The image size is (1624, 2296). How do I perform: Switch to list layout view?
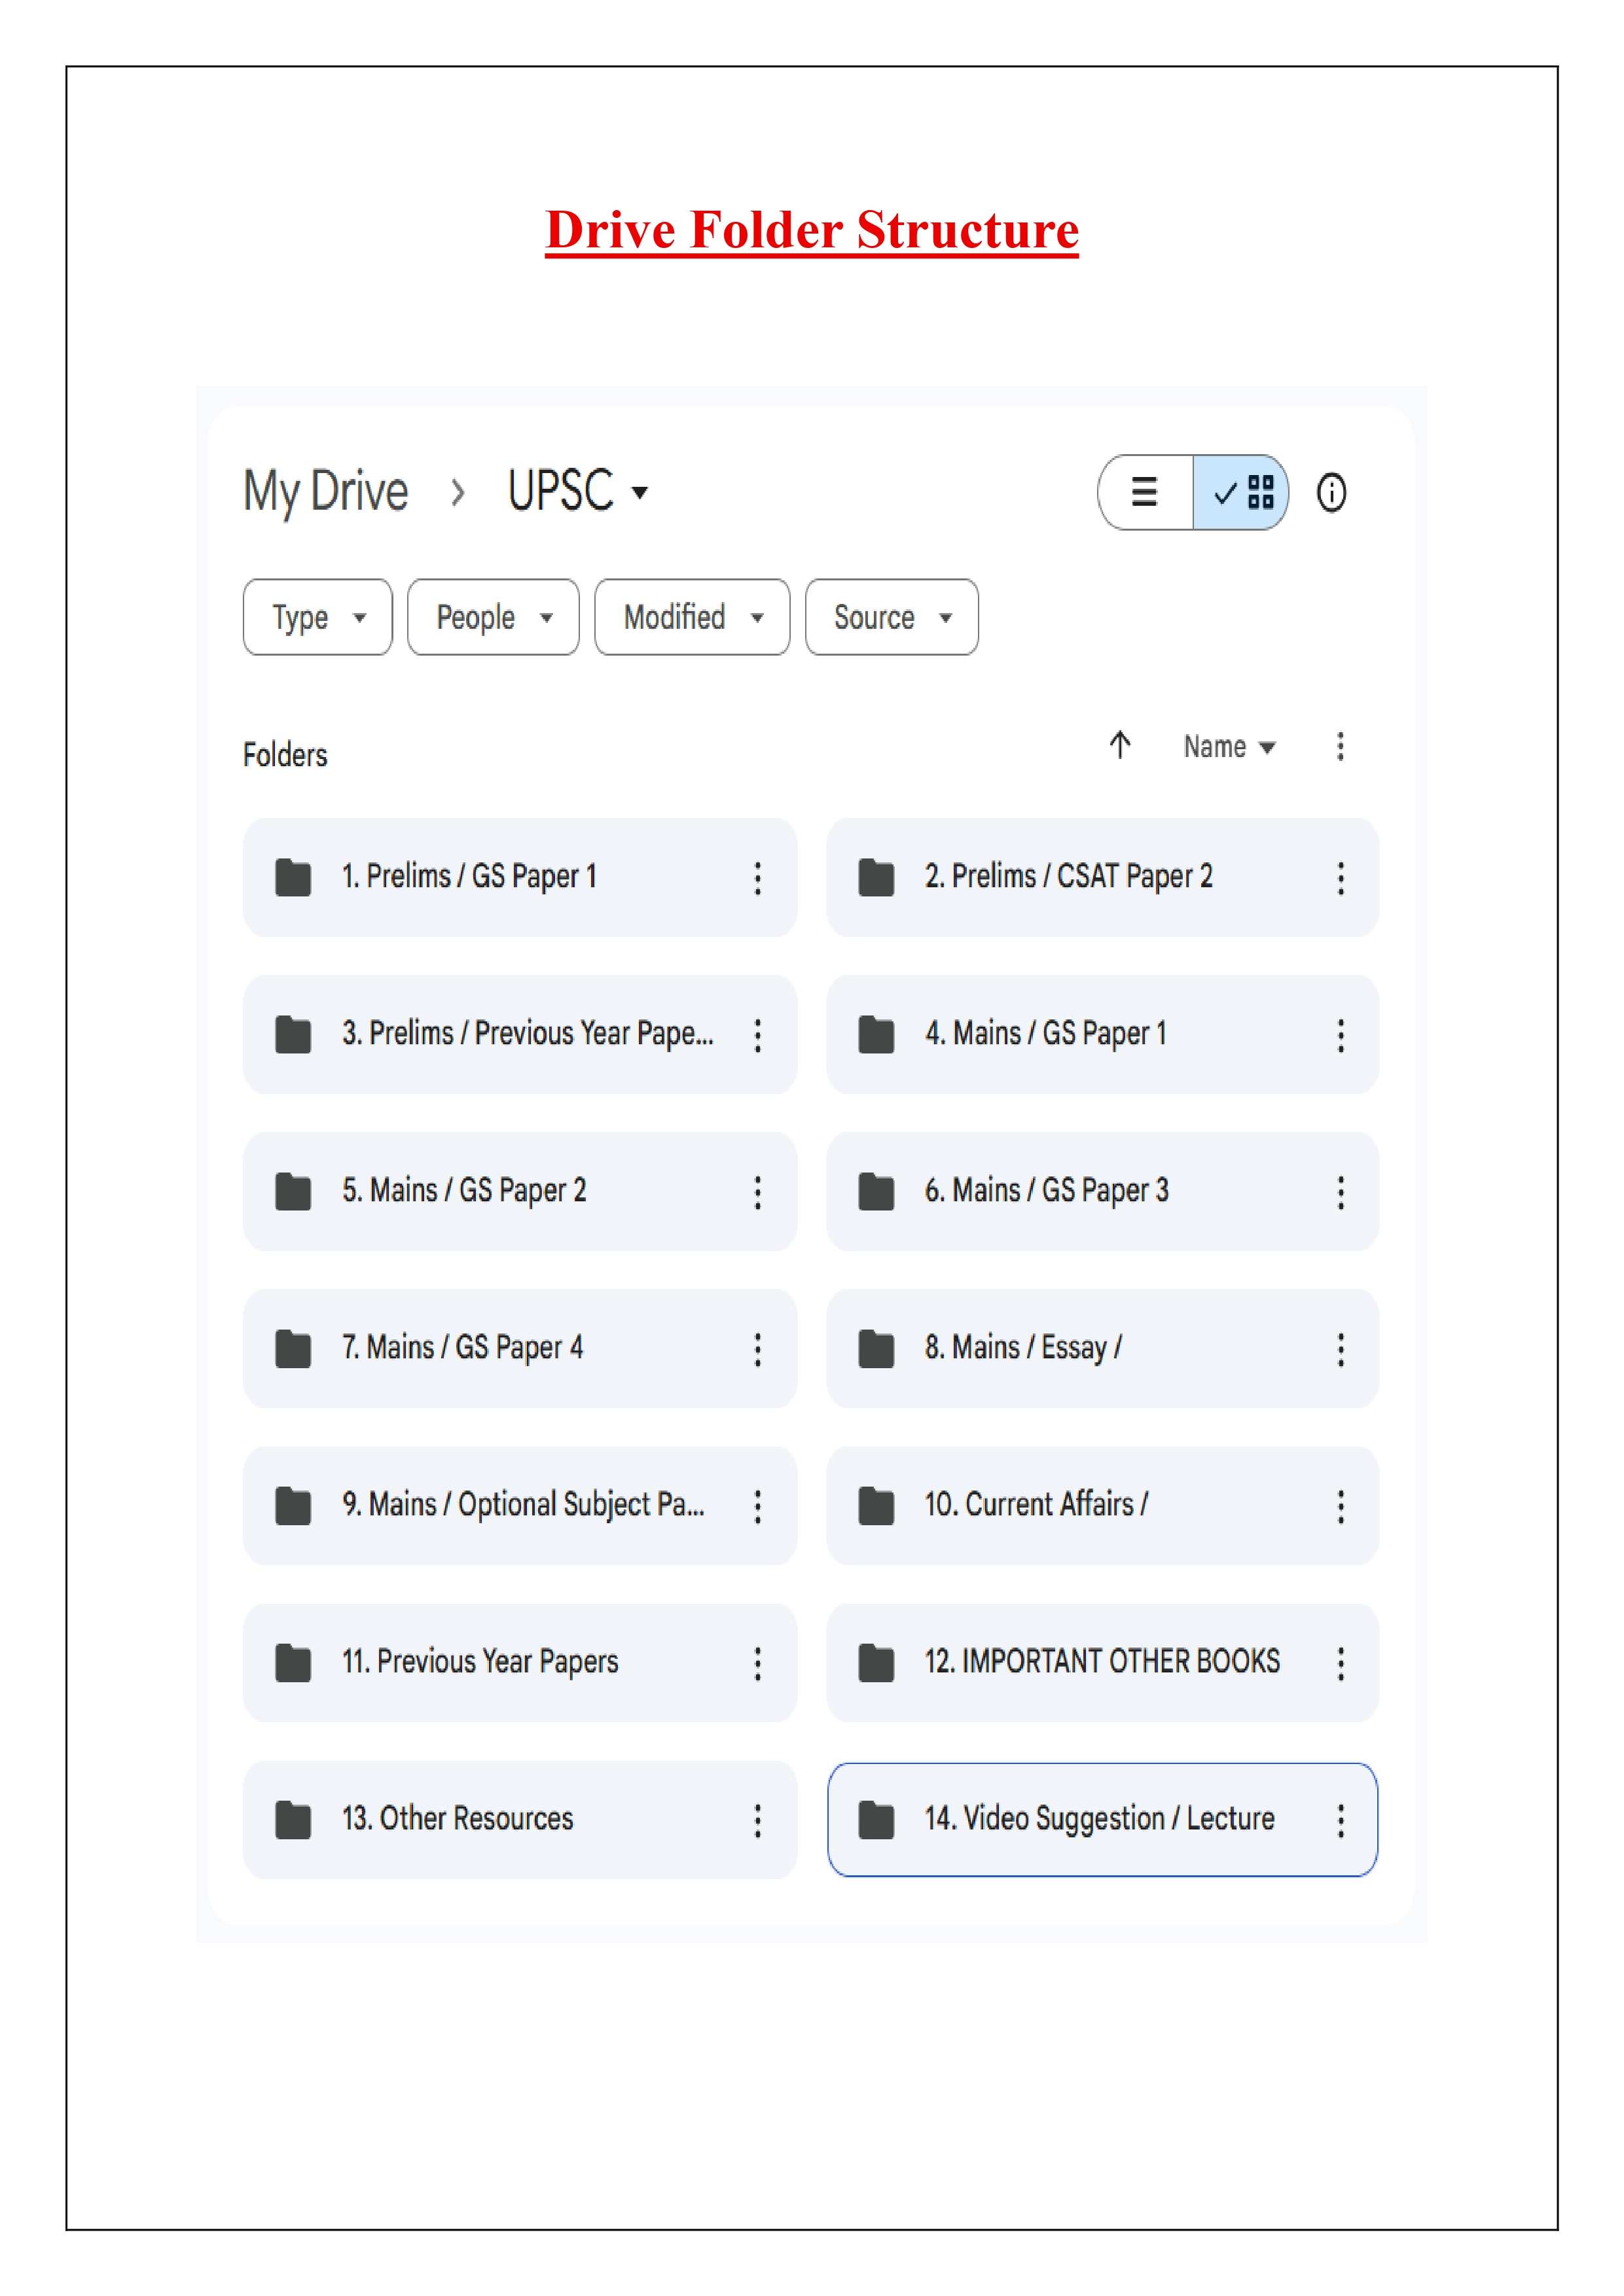tap(1145, 492)
